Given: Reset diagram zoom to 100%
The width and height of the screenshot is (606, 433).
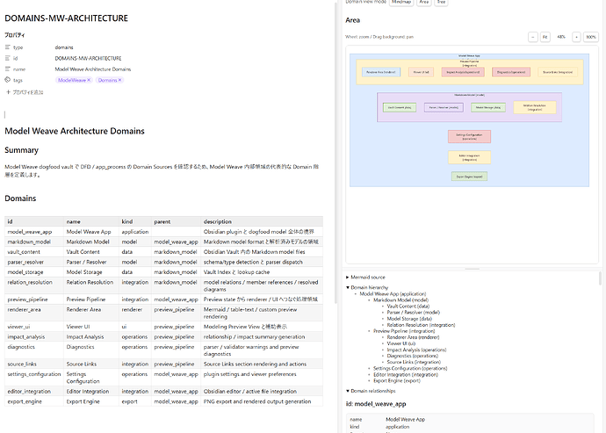Looking at the screenshot, I should [591, 37].
